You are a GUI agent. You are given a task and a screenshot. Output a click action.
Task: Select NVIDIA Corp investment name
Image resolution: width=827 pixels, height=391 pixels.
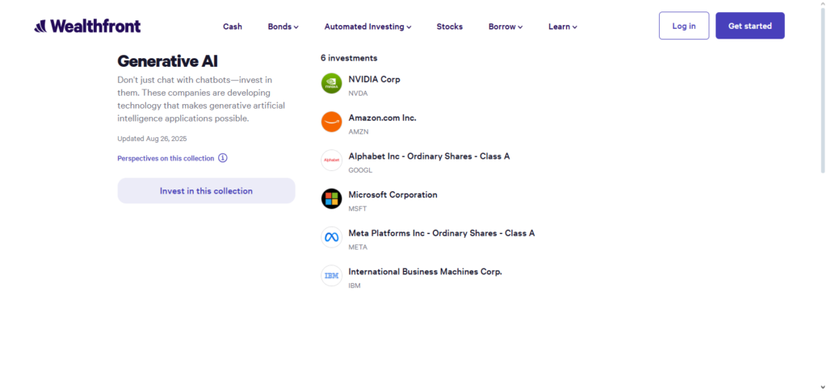tap(375, 80)
